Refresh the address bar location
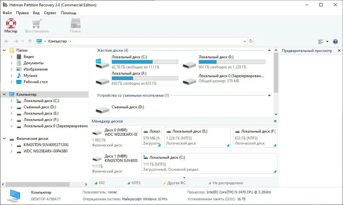The width and height of the screenshot is (343, 205). point(251,41)
